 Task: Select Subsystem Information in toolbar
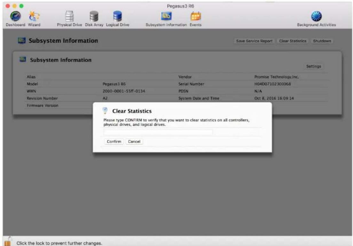click(x=166, y=19)
